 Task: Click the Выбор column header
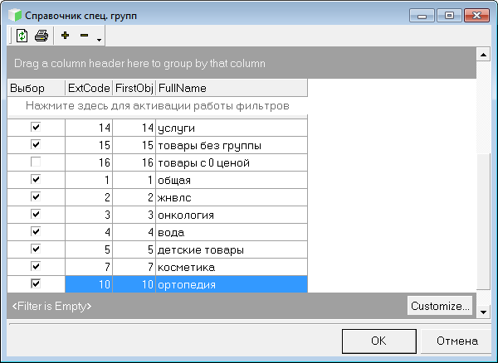click(36, 88)
